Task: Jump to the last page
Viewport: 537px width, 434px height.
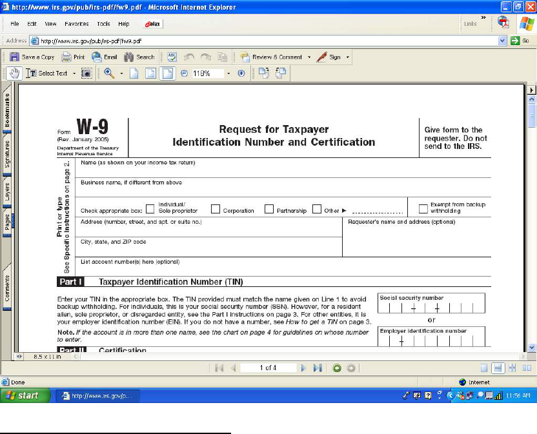Action: coord(318,368)
